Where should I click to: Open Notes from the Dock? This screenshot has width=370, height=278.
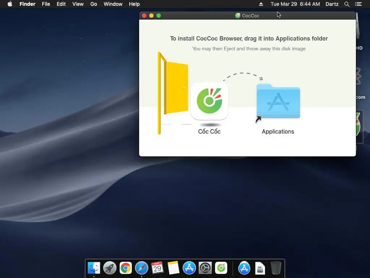173,268
